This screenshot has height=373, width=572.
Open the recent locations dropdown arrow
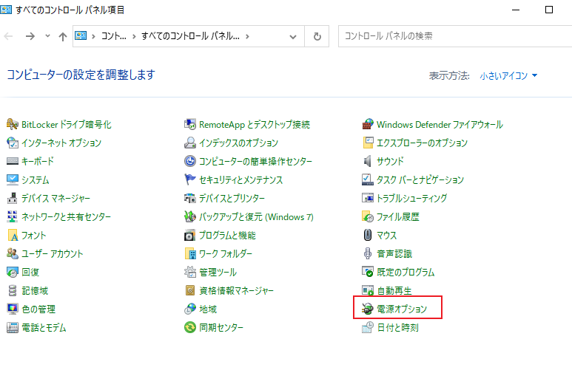[x=47, y=36]
